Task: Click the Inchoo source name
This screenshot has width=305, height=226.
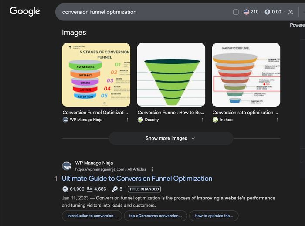Action: [226, 120]
